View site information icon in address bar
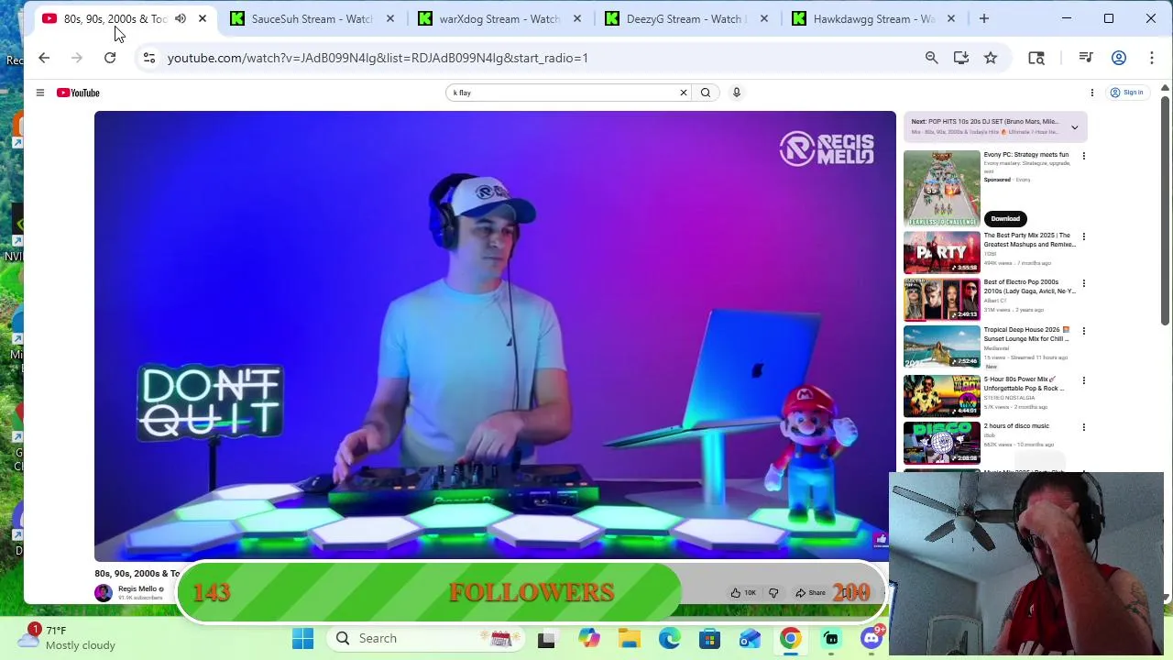 coord(148,58)
